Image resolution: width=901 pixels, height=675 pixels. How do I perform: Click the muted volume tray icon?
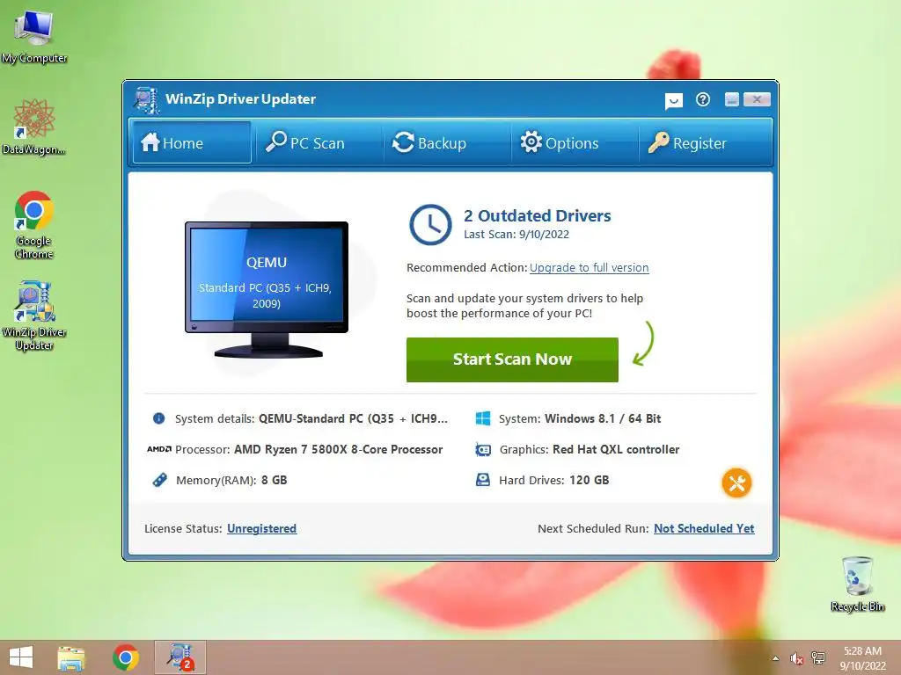(796, 658)
